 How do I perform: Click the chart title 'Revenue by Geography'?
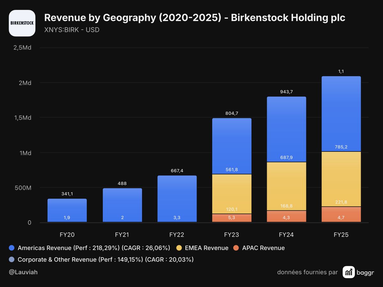tap(194, 18)
